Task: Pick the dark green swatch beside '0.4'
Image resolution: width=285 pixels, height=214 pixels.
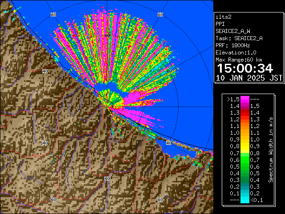Action: tap(245, 173)
